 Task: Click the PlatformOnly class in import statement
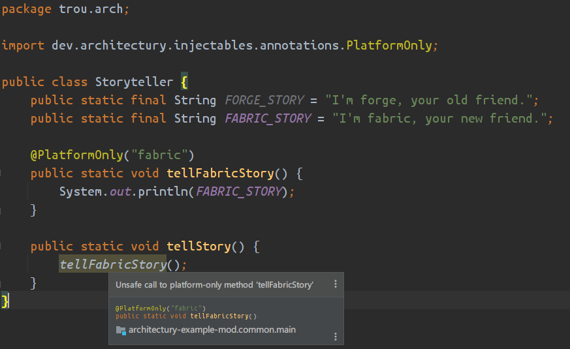[389, 46]
